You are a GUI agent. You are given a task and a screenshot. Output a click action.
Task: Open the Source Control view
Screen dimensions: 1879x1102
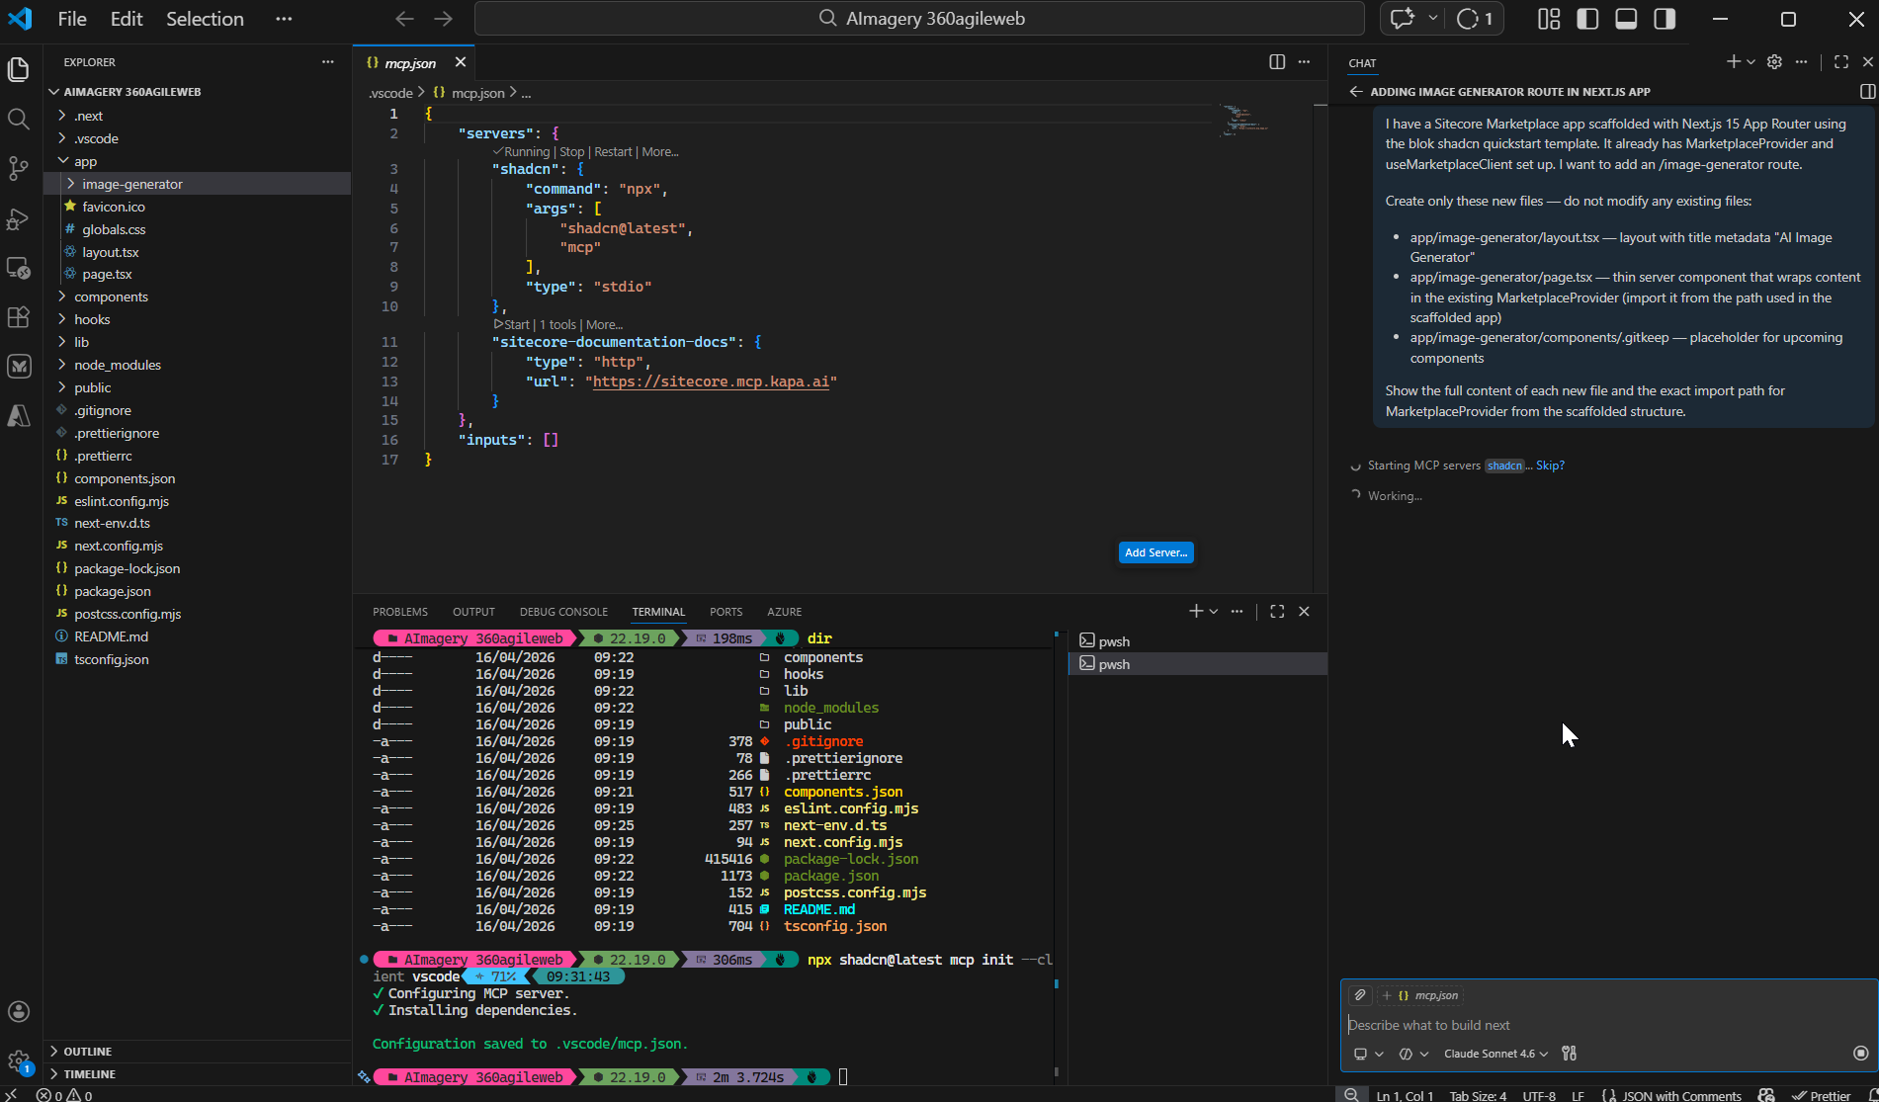point(18,168)
